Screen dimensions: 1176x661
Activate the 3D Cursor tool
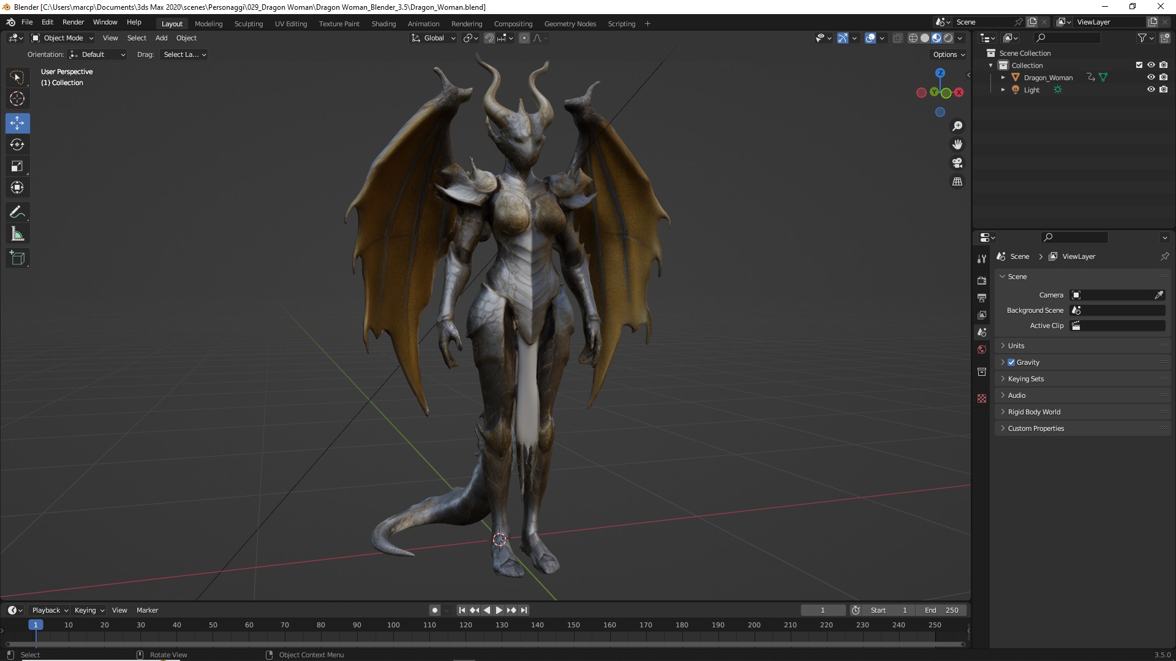[17, 99]
